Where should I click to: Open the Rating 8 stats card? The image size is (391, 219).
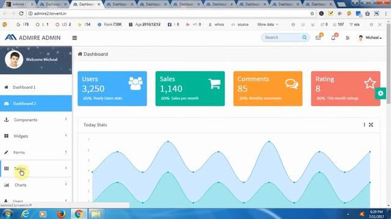coord(346,89)
